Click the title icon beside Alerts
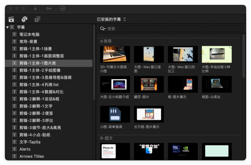This screenshot has height=165, width=251. [x=14, y=149]
